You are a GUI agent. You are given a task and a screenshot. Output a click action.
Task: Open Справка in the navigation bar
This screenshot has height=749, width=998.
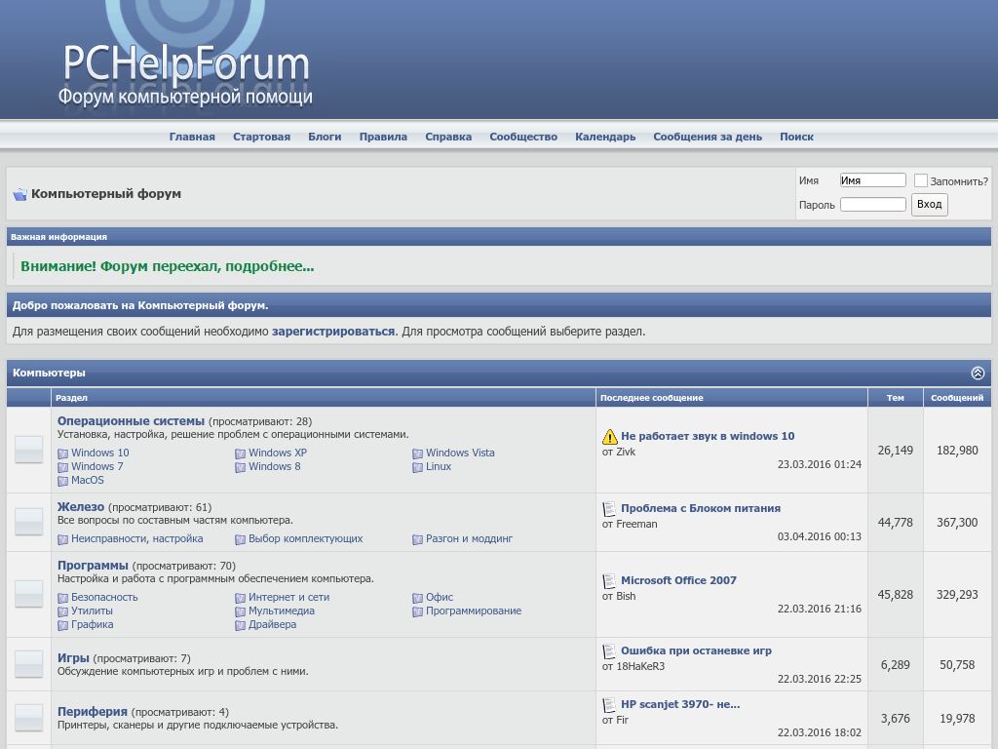click(448, 137)
